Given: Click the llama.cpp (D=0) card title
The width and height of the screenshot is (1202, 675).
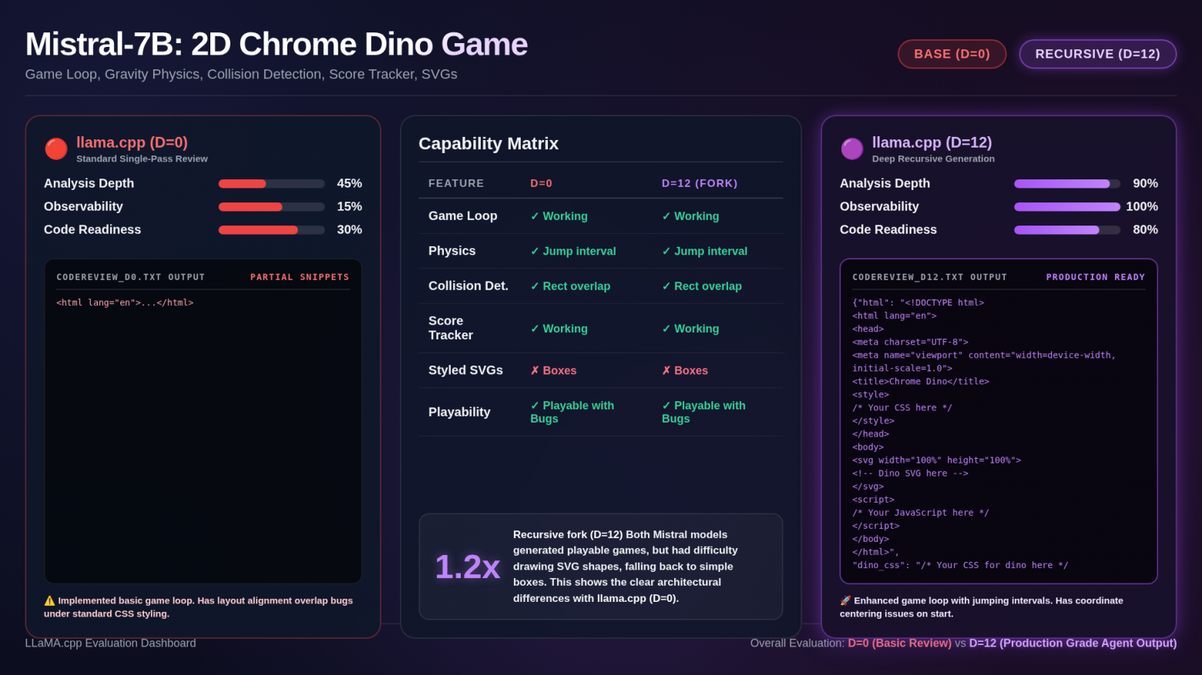Looking at the screenshot, I should 132,142.
